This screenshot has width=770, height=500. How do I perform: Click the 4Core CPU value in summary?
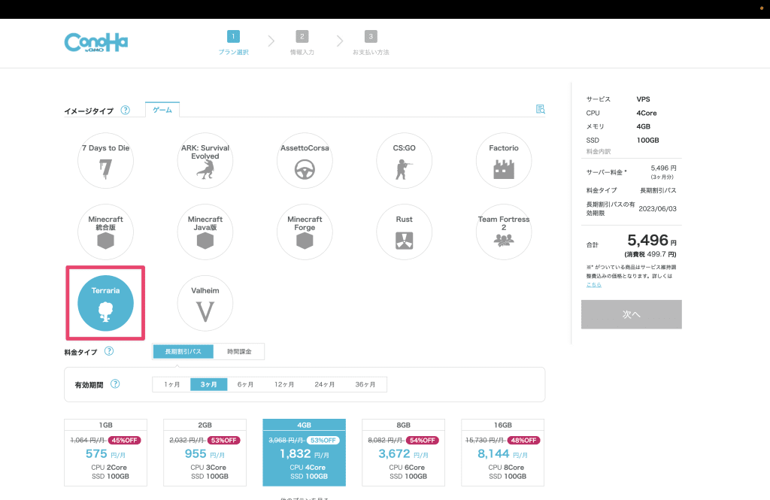point(647,113)
